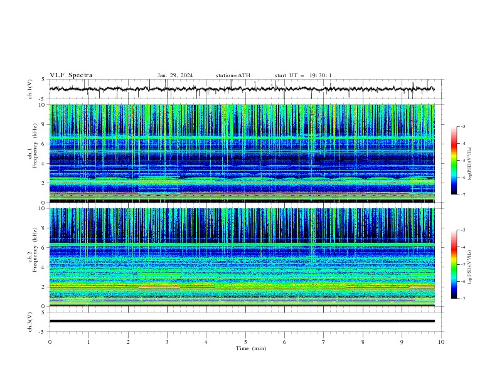This screenshot has height=384, width=497.
Task: Click time axis tick label "7"
Action: 324,342
